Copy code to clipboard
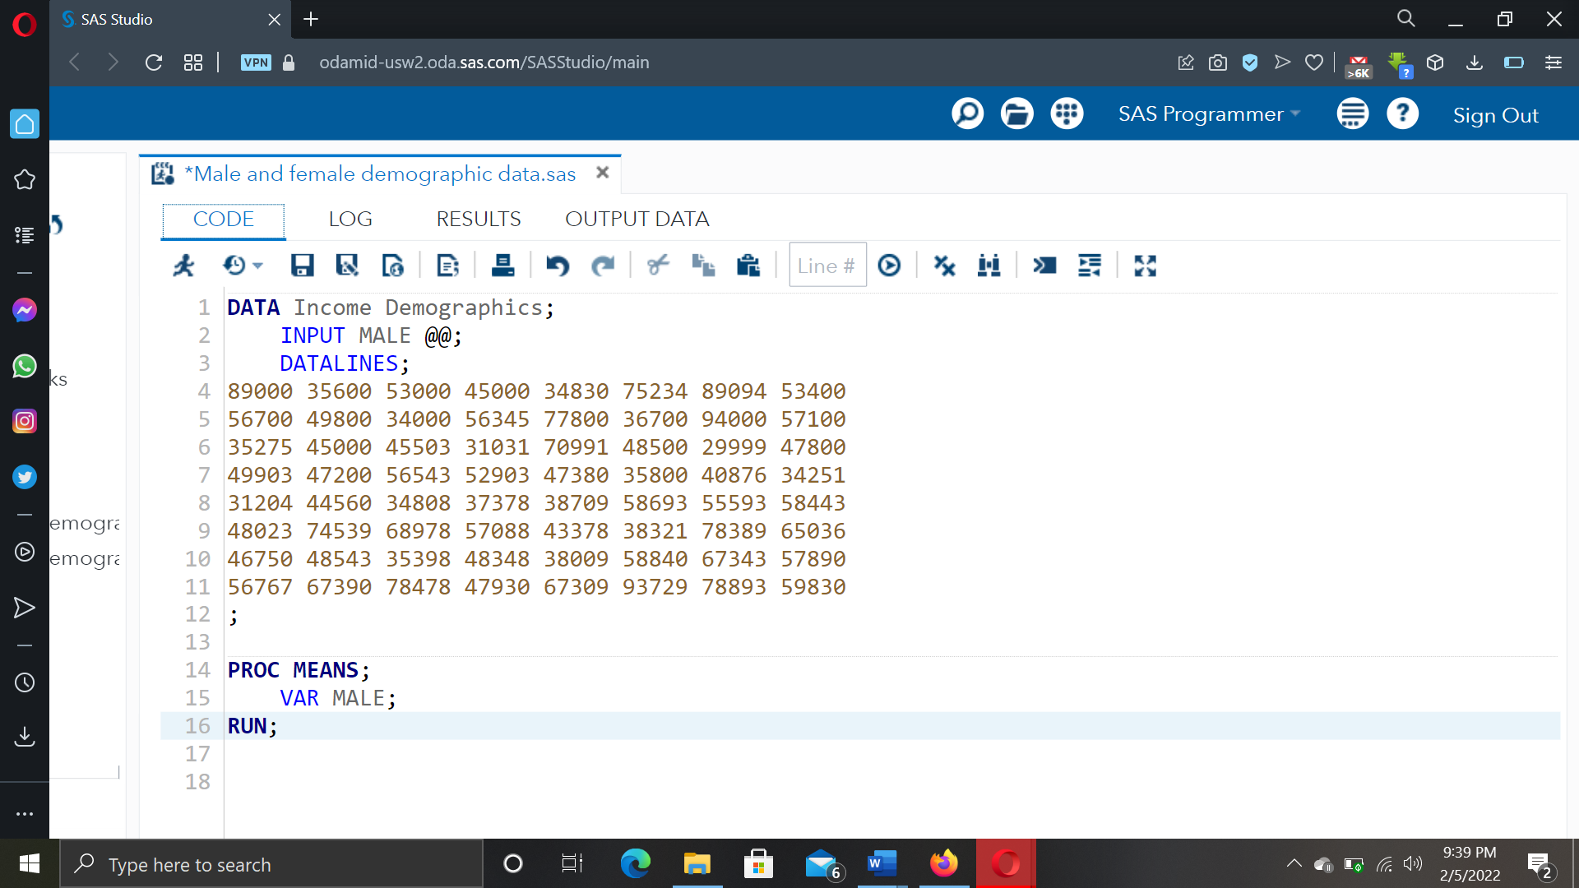The height and width of the screenshot is (888, 1579). point(703,265)
